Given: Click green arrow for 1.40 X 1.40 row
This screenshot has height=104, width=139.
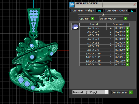Looking at the screenshot, I should coord(128,53).
